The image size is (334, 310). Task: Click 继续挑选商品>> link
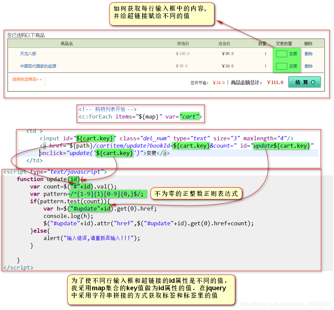point(27,79)
